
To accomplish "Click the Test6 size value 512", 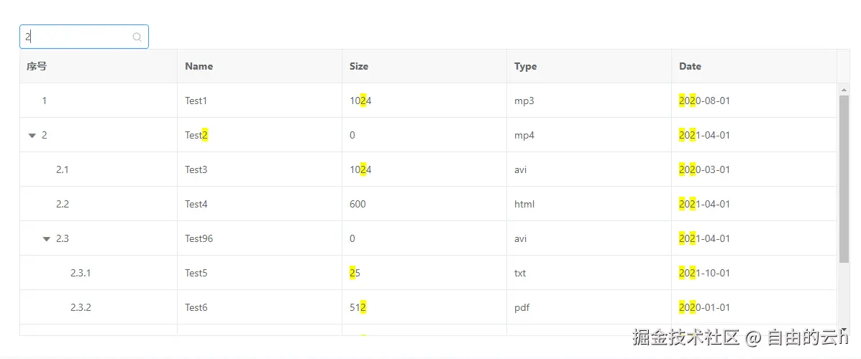I will pyautogui.click(x=358, y=308).
